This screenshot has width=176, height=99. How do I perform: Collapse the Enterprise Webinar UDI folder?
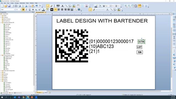pyautogui.click(x=1, y=23)
